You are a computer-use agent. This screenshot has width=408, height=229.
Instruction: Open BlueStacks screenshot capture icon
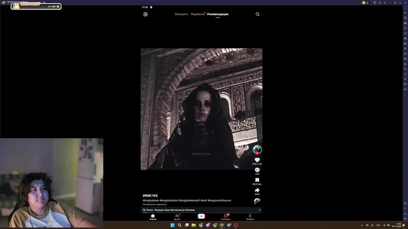(x=405, y=48)
